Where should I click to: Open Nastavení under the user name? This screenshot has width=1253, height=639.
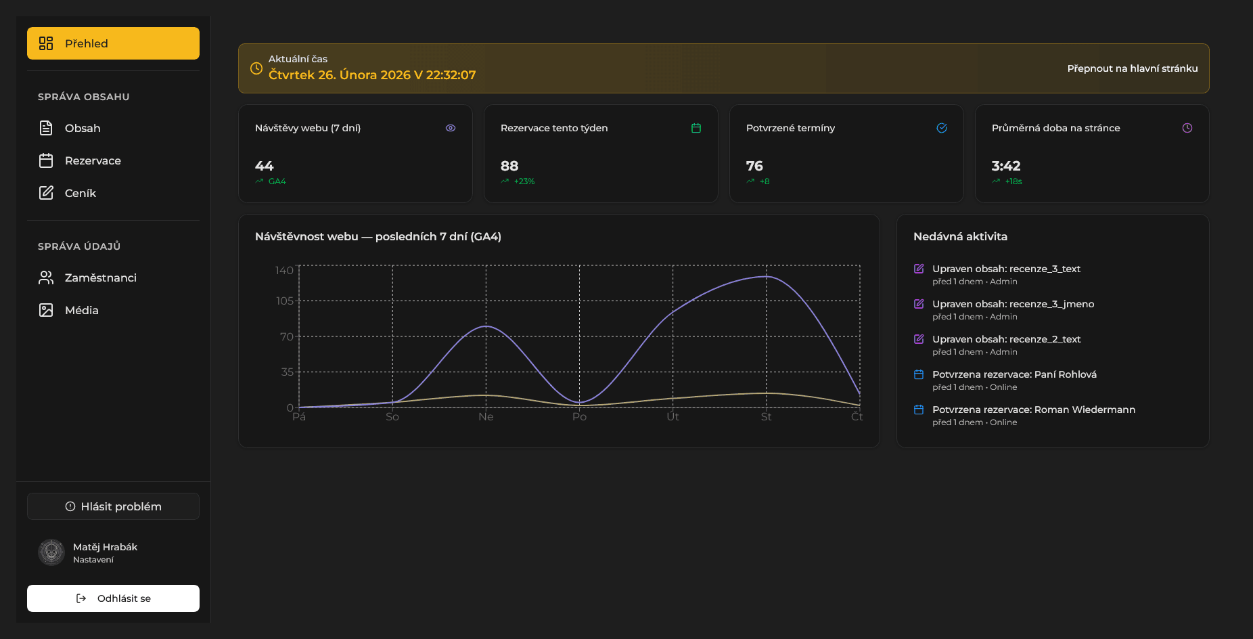93,560
